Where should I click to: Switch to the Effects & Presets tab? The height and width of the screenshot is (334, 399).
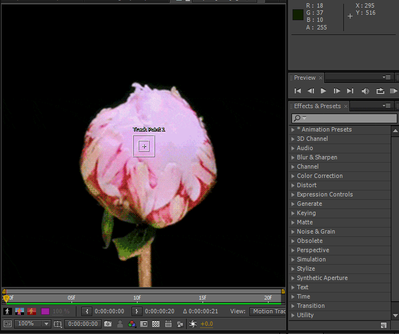point(317,106)
